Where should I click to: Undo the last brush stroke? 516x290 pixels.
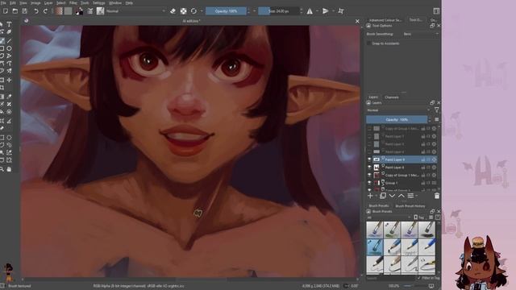coord(35,11)
